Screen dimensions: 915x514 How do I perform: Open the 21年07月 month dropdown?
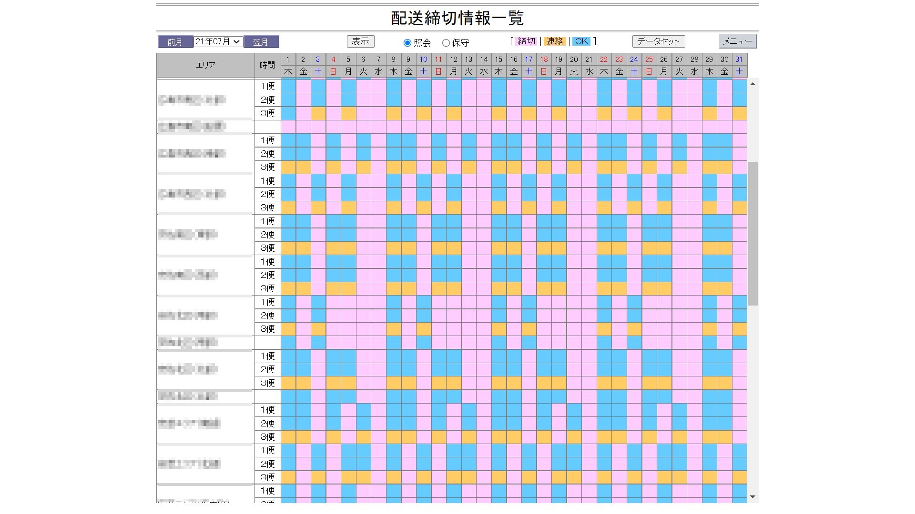pyautogui.click(x=218, y=41)
